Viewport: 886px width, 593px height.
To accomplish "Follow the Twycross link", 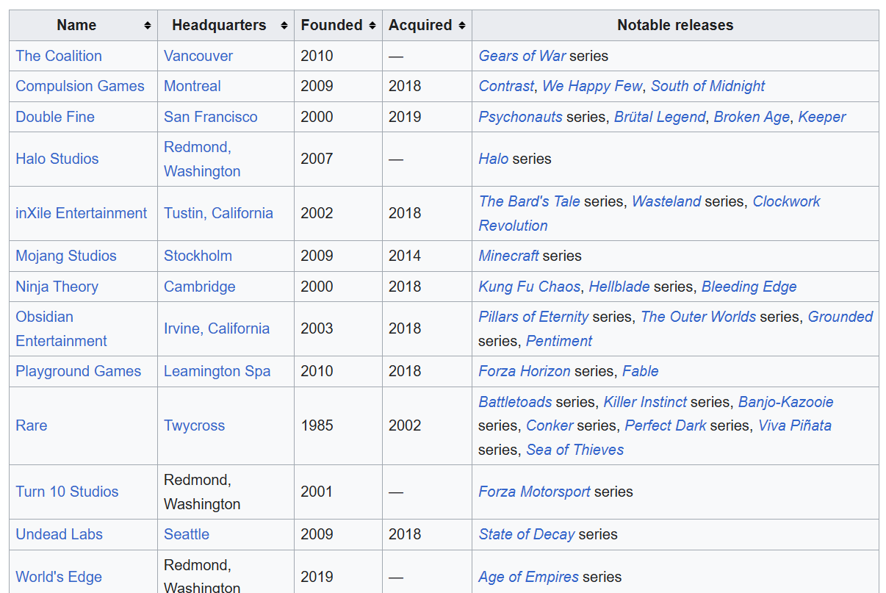I will (195, 425).
